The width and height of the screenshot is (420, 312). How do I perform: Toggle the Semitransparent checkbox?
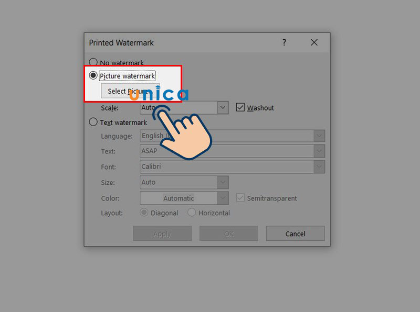[x=240, y=198]
